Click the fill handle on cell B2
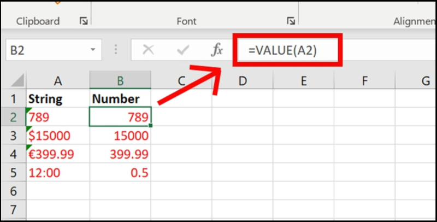Screen dimensions: 437x222 [x=150, y=126]
